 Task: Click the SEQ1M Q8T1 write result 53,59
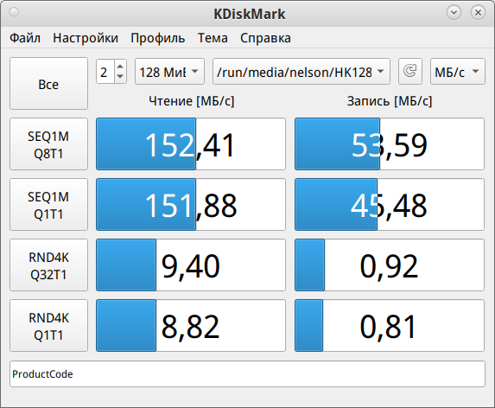390,144
